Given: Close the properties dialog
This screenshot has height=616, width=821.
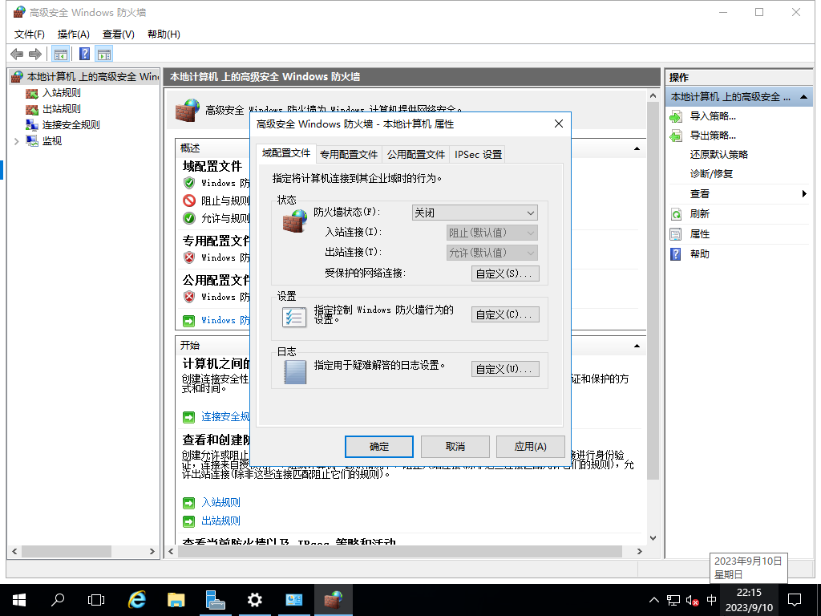Looking at the screenshot, I should pos(559,124).
